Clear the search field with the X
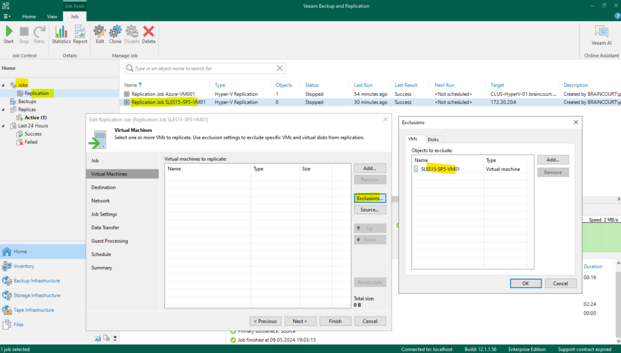The image size is (621, 353). [x=280, y=68]
